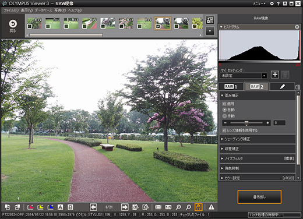Switch to the RAW 2 tab
The image size is (303, 219).
pos(256,87)
